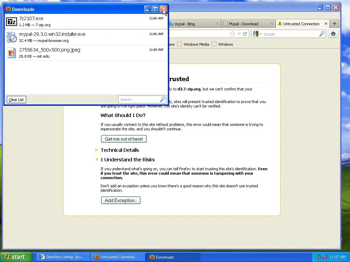This screenshot has width=350, height=262.
Task: Switch to Directory Listing taskbar item
Action: pyautogui.click(x=63, y=257)
